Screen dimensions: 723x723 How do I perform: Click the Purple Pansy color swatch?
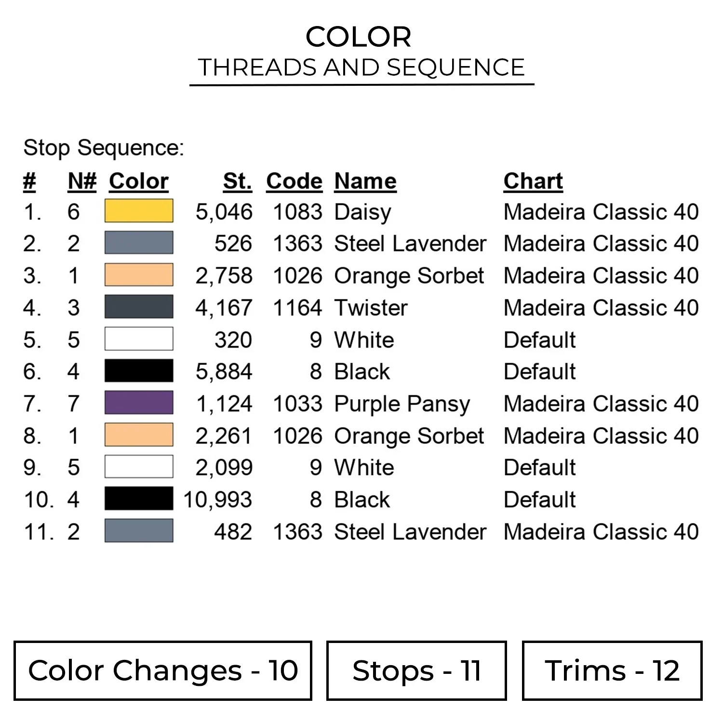tap(139, 403)
